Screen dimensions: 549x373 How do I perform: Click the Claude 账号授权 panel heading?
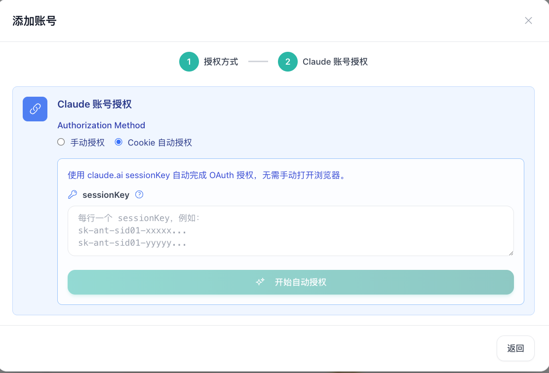[94, 104]
